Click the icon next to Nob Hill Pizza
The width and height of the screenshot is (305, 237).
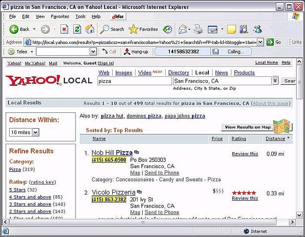click(x=137, y=152)
